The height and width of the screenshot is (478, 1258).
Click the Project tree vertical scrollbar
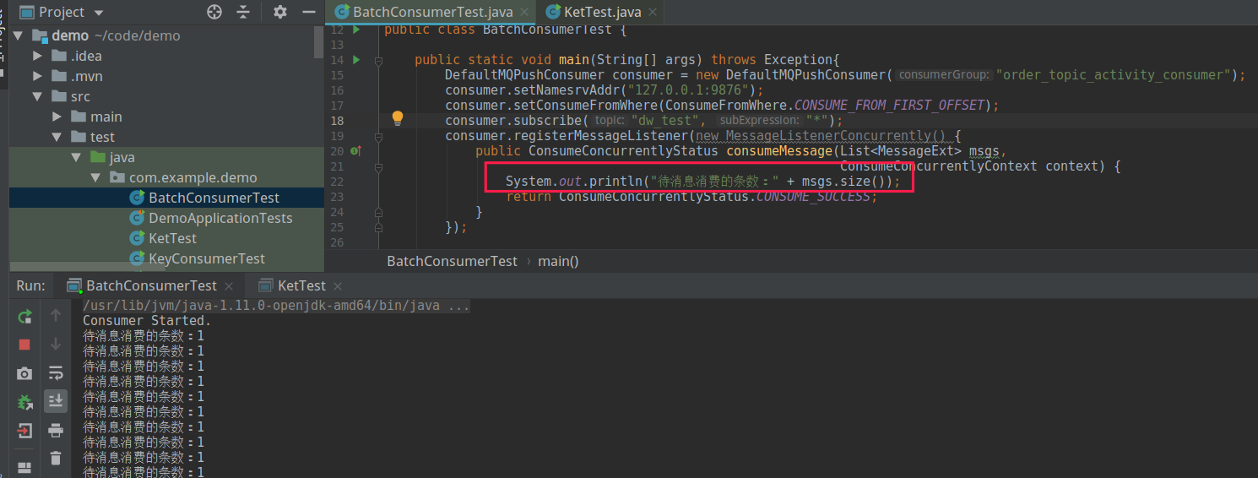coord(318,42)
